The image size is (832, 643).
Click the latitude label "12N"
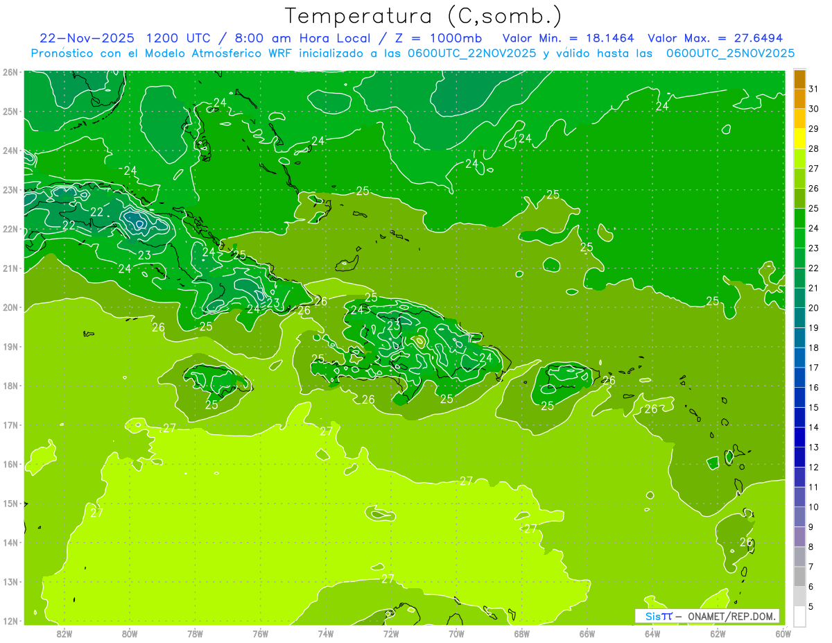(x=10, y=621)
